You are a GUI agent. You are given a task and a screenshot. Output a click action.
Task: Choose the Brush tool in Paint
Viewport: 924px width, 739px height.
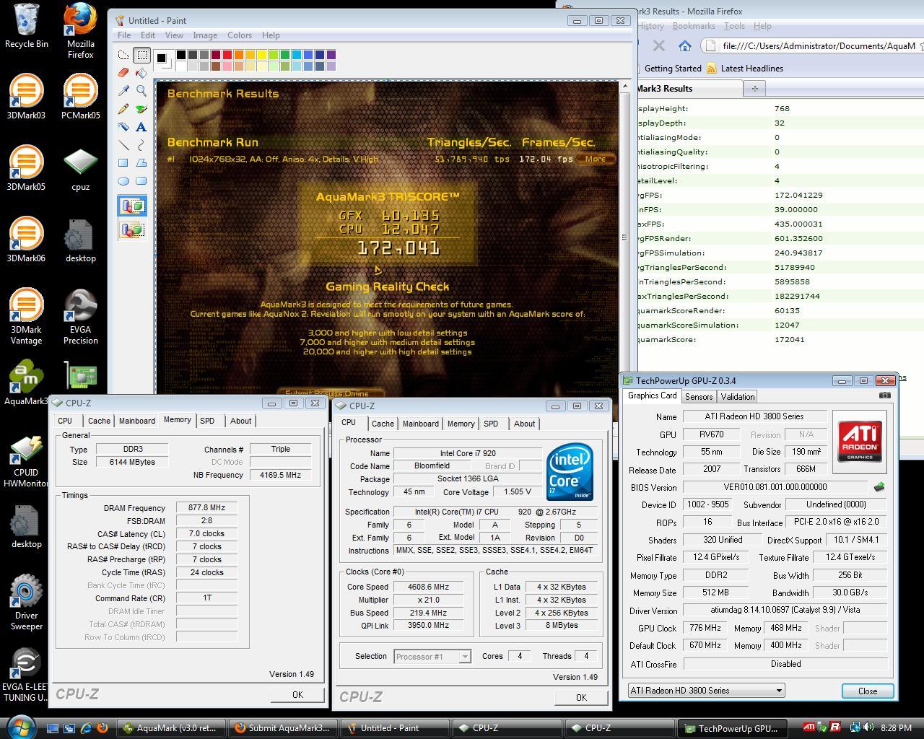141,109
